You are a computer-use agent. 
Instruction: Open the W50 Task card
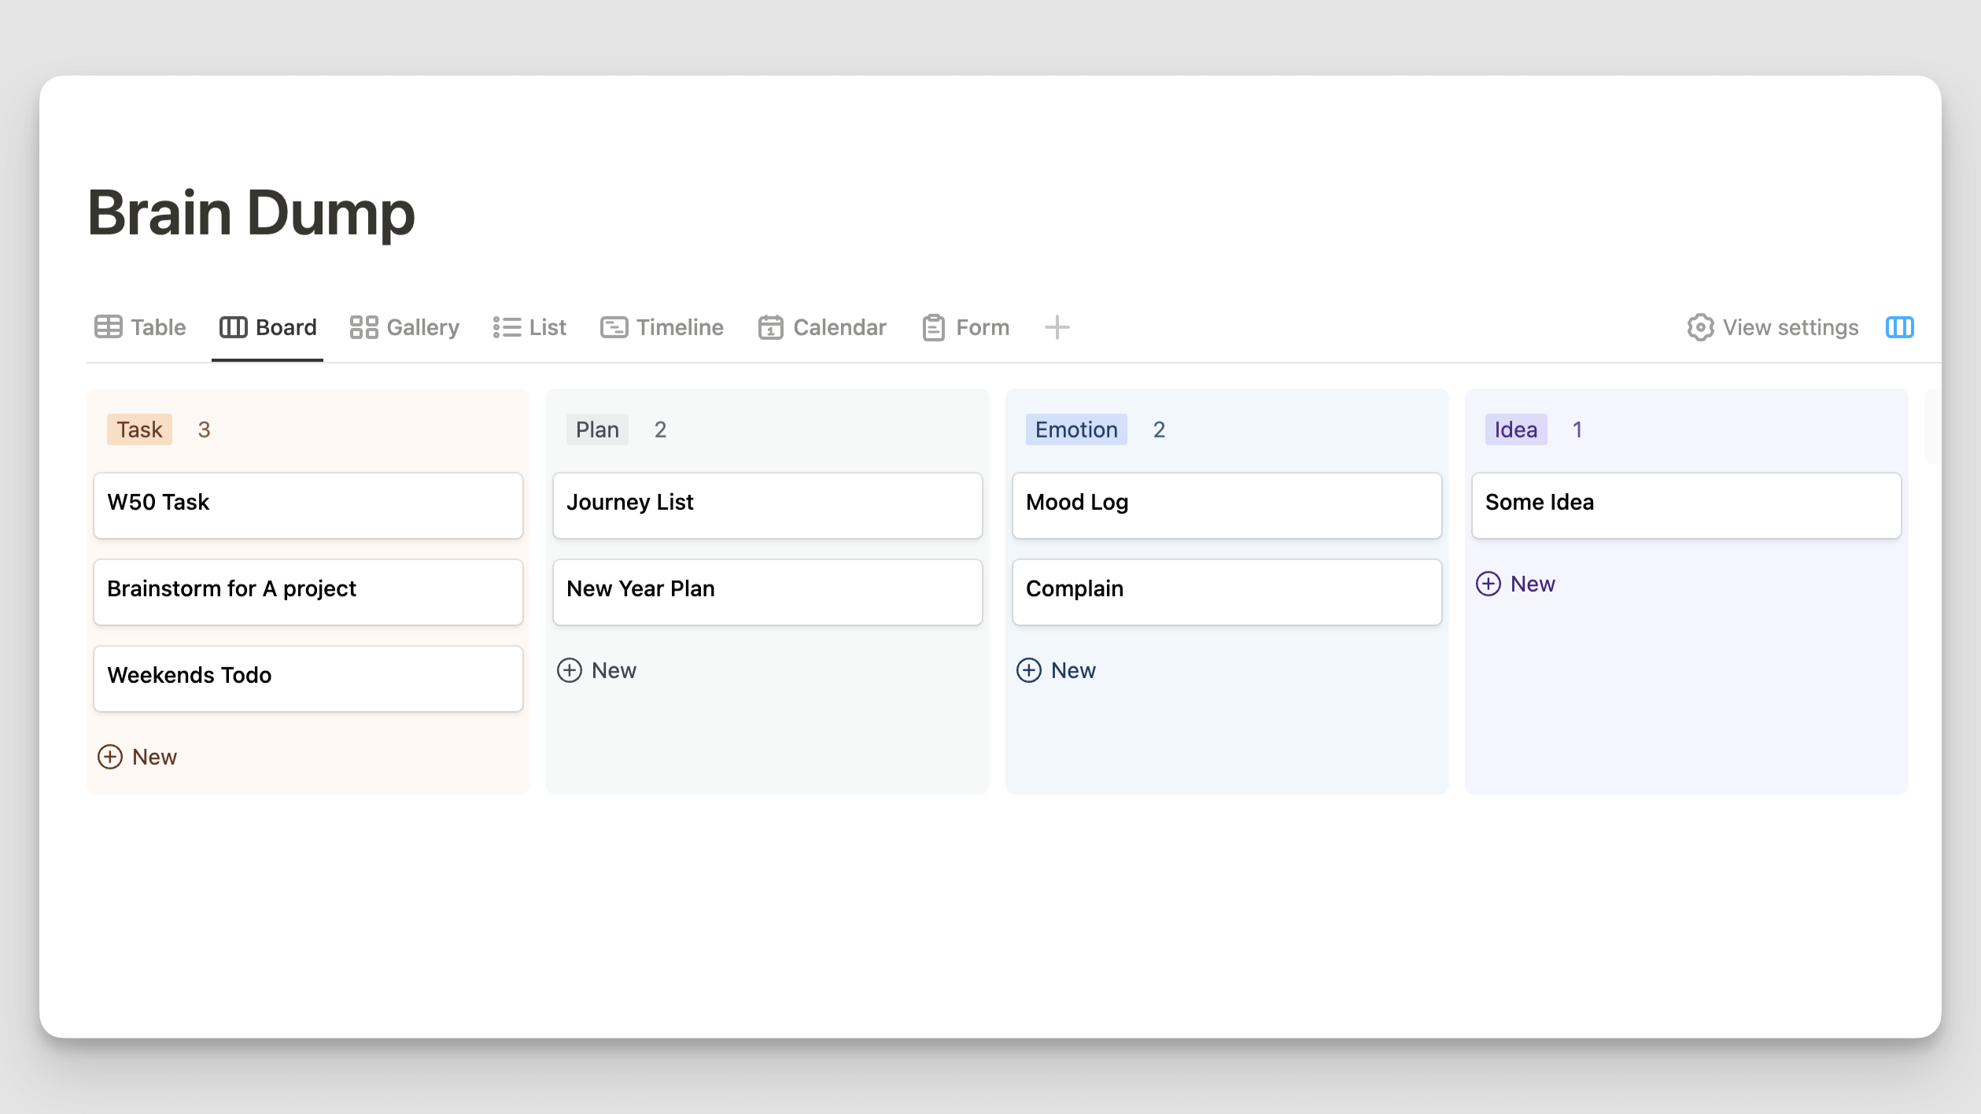click(308, 505)
